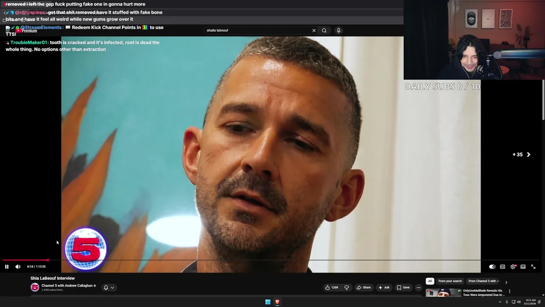Select the 'All' filter chip

(x=430, y=281)
